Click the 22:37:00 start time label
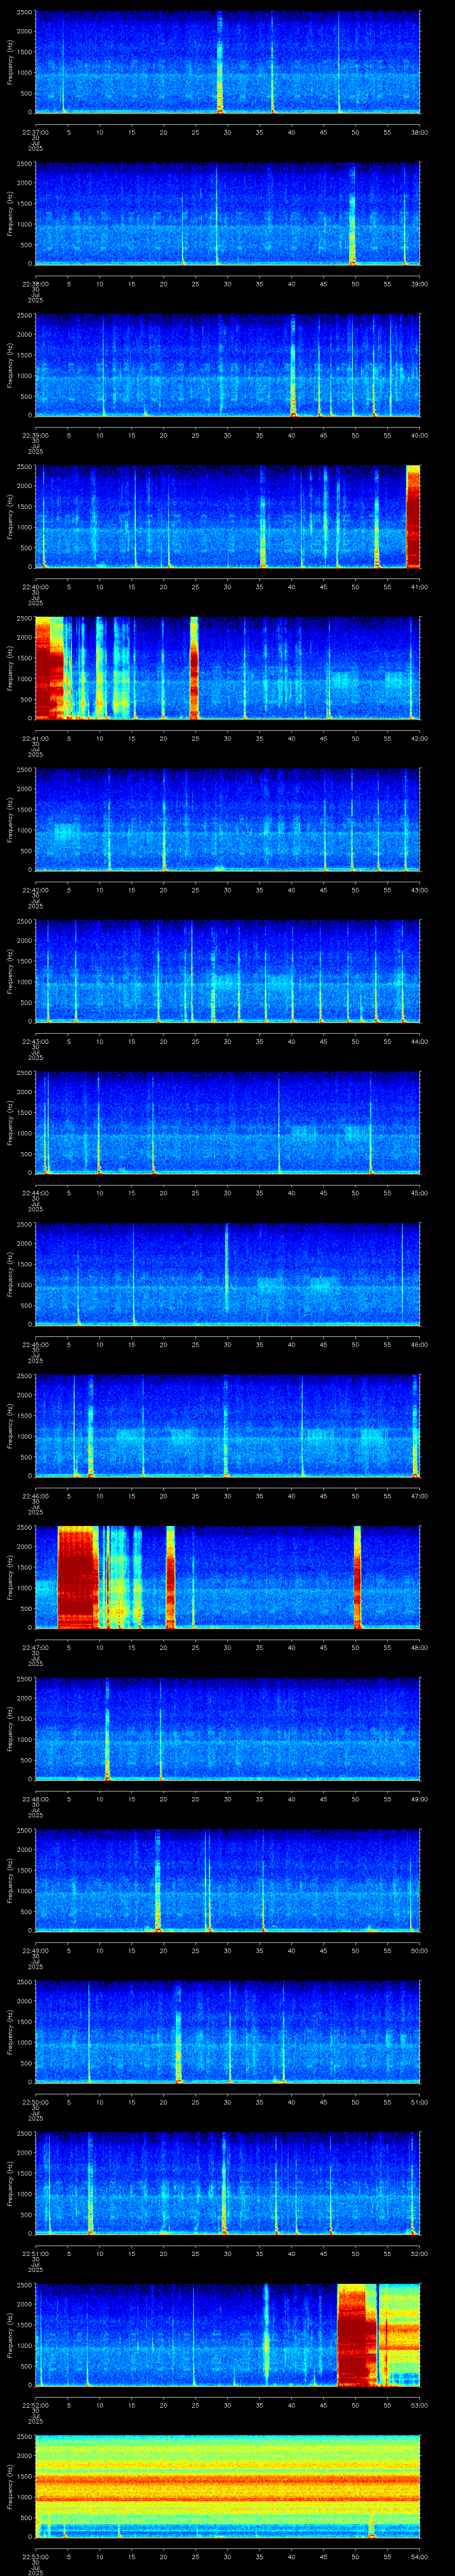The height and width of the screenshot is (2576, 455). point(35,132)
